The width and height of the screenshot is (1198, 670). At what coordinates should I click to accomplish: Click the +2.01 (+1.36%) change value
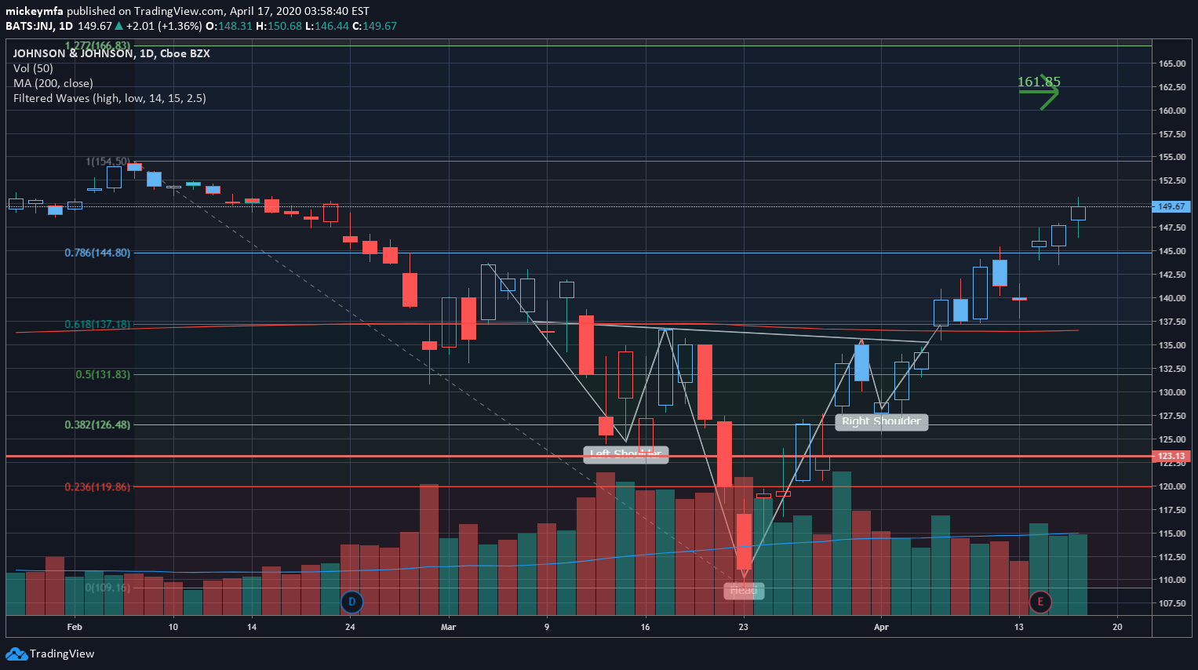[164, 26]
